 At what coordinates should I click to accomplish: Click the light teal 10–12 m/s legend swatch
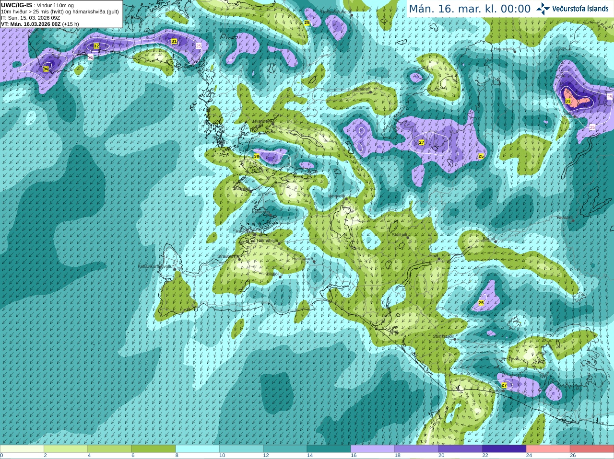click(241, 449)
